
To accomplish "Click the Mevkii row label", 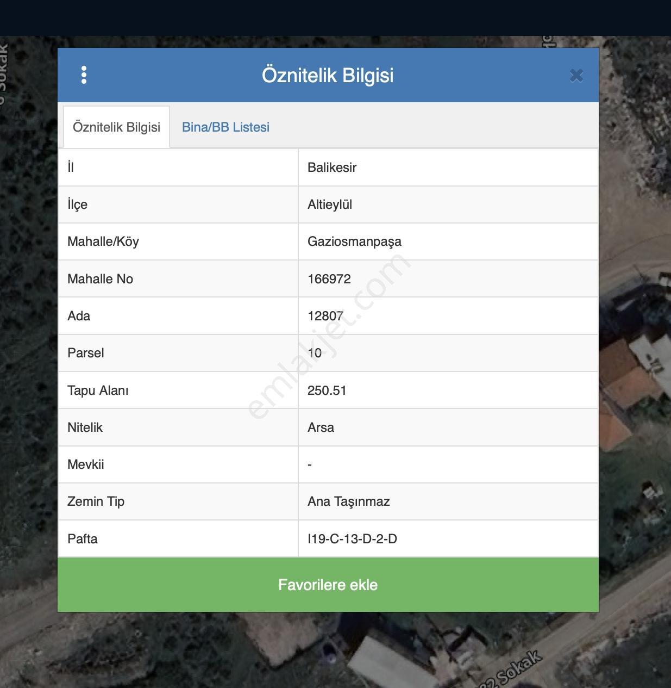I will pos(86,464).
